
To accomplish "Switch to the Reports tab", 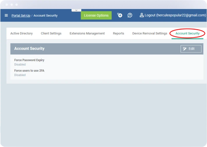I will pos(118,33).
